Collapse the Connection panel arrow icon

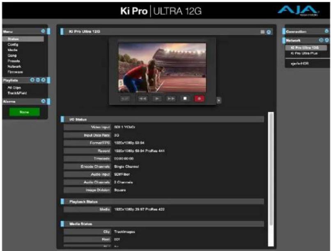[x=326, y=31]
